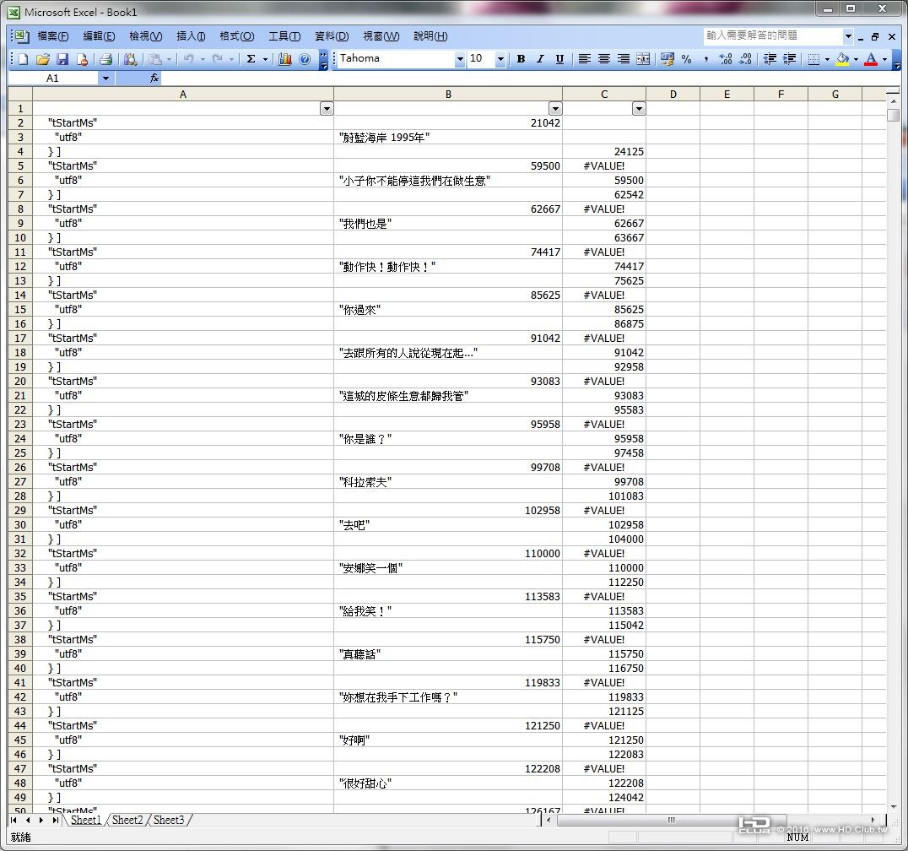Open the font size dropdown
Screen dimensions: 908x851
(x=500, y=59)
